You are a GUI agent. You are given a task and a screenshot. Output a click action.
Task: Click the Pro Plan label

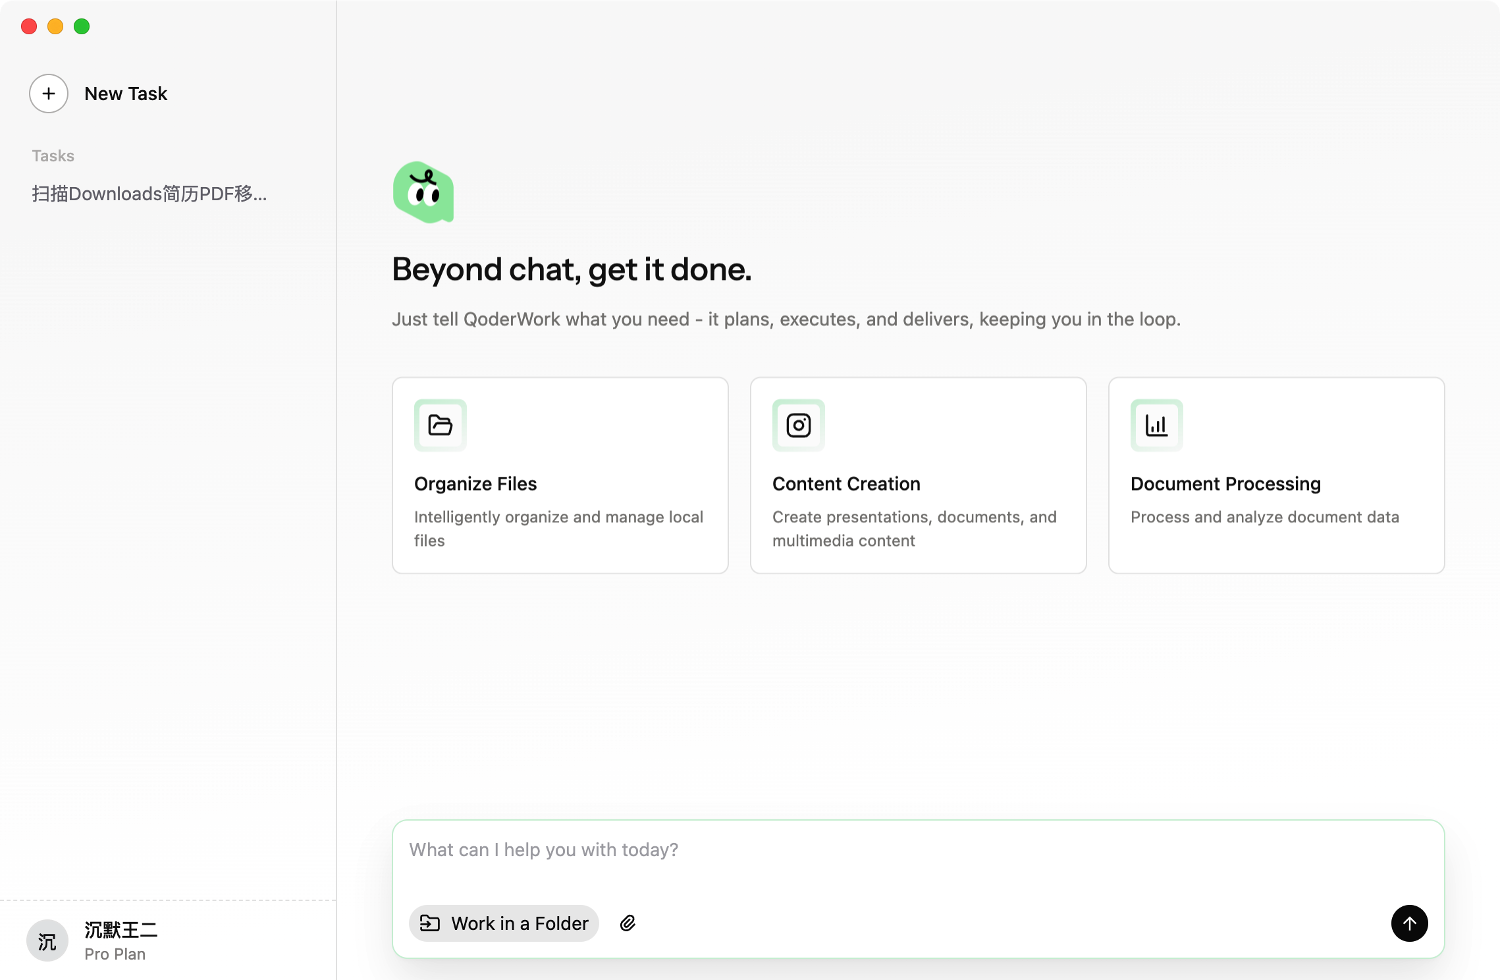115,954
